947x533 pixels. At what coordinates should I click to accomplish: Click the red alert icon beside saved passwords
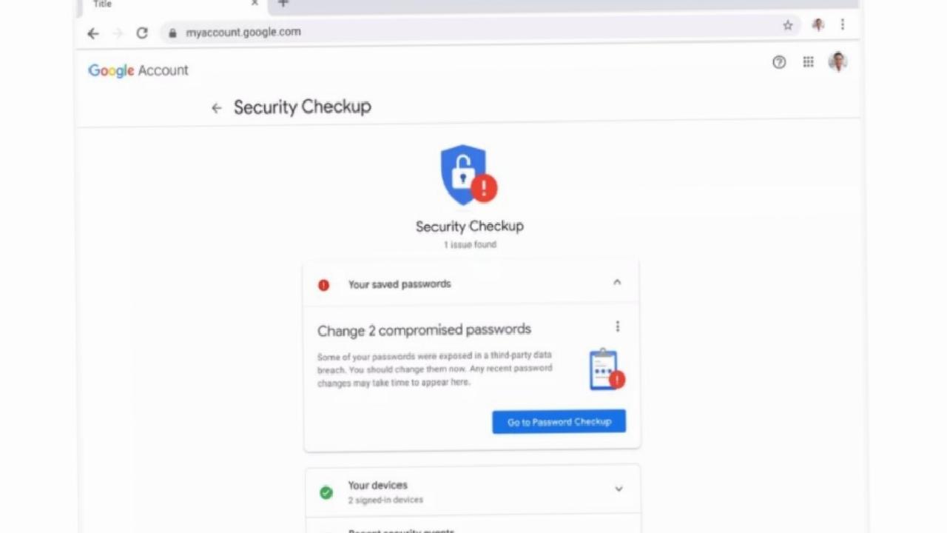coord(323,285)
